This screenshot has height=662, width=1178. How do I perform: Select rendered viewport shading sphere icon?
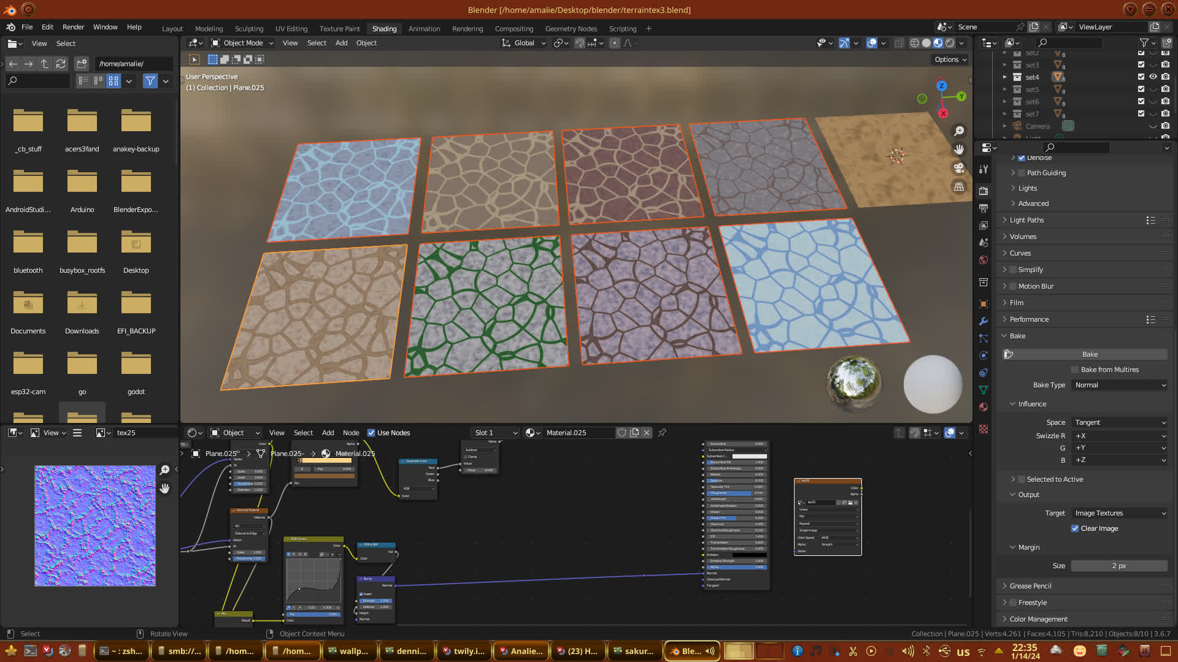tap(950, 43)
